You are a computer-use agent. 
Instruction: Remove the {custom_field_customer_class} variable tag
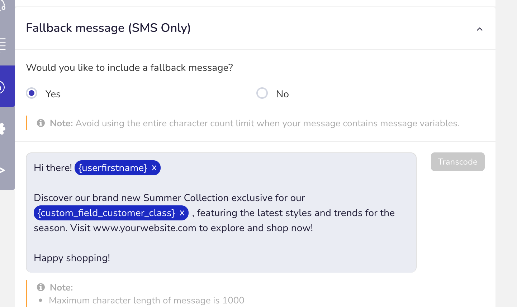click(x=182, y=213)
